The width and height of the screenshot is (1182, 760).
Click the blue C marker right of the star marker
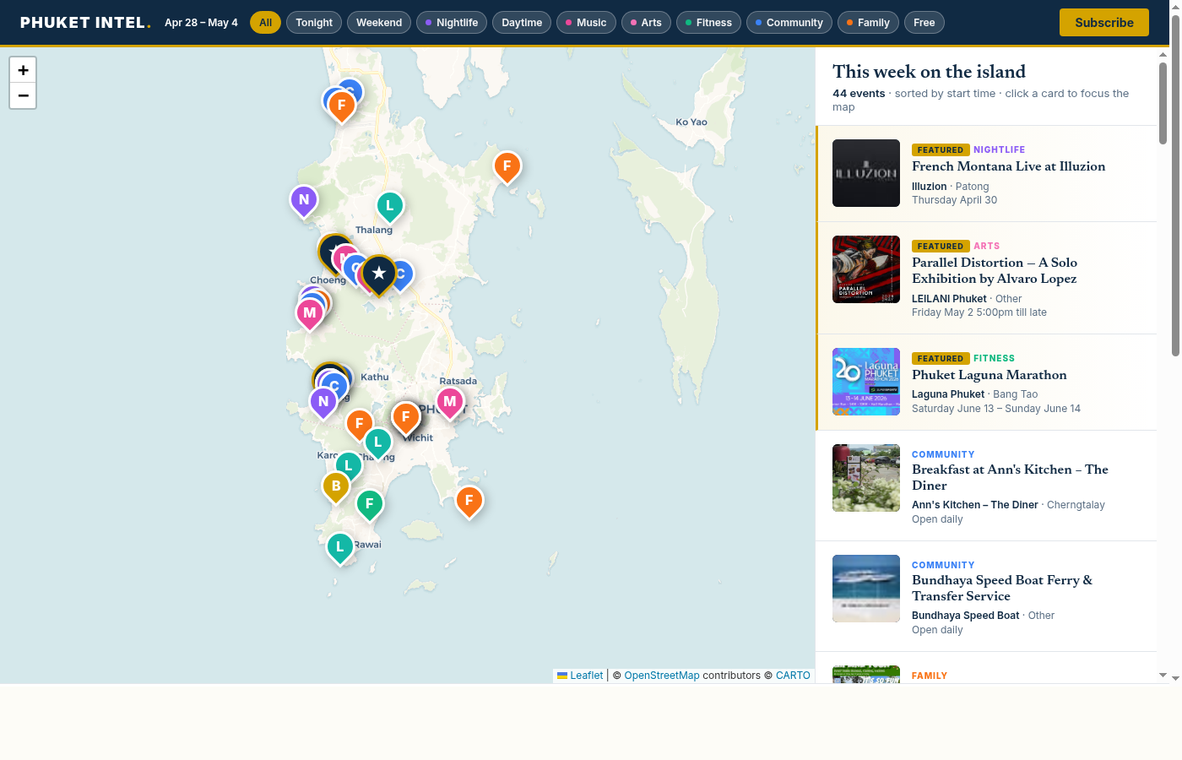coord(404,274)
